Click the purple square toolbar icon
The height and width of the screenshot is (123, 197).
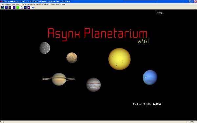pyautogui.click(x=14, y=8)
